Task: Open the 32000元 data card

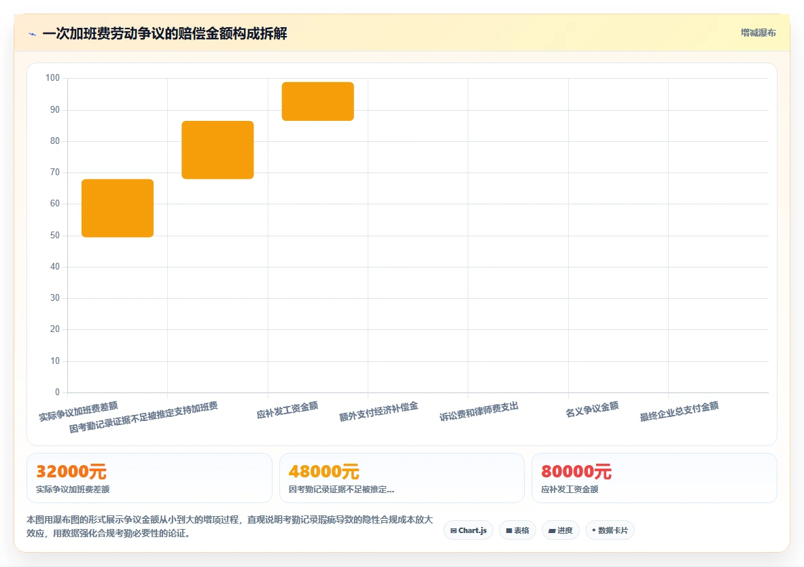Action: point(150,478)
